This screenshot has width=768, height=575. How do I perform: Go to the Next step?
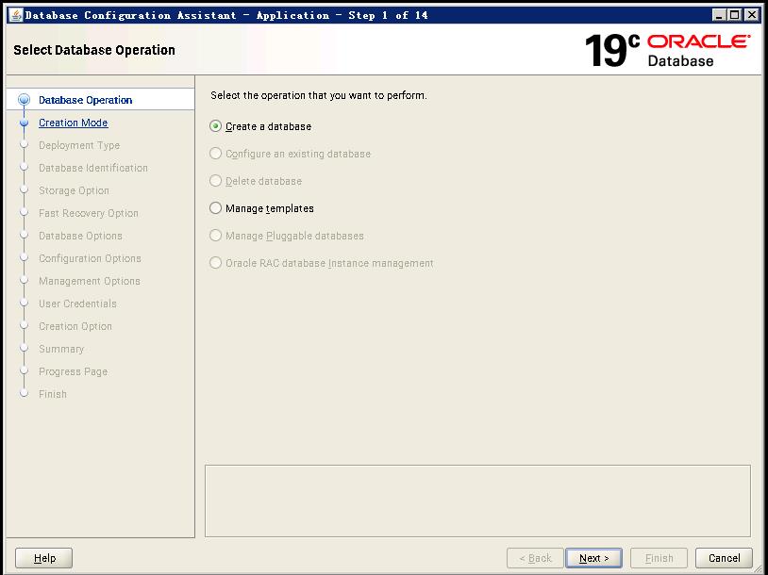pyautogui.click(x=593, y=558)
